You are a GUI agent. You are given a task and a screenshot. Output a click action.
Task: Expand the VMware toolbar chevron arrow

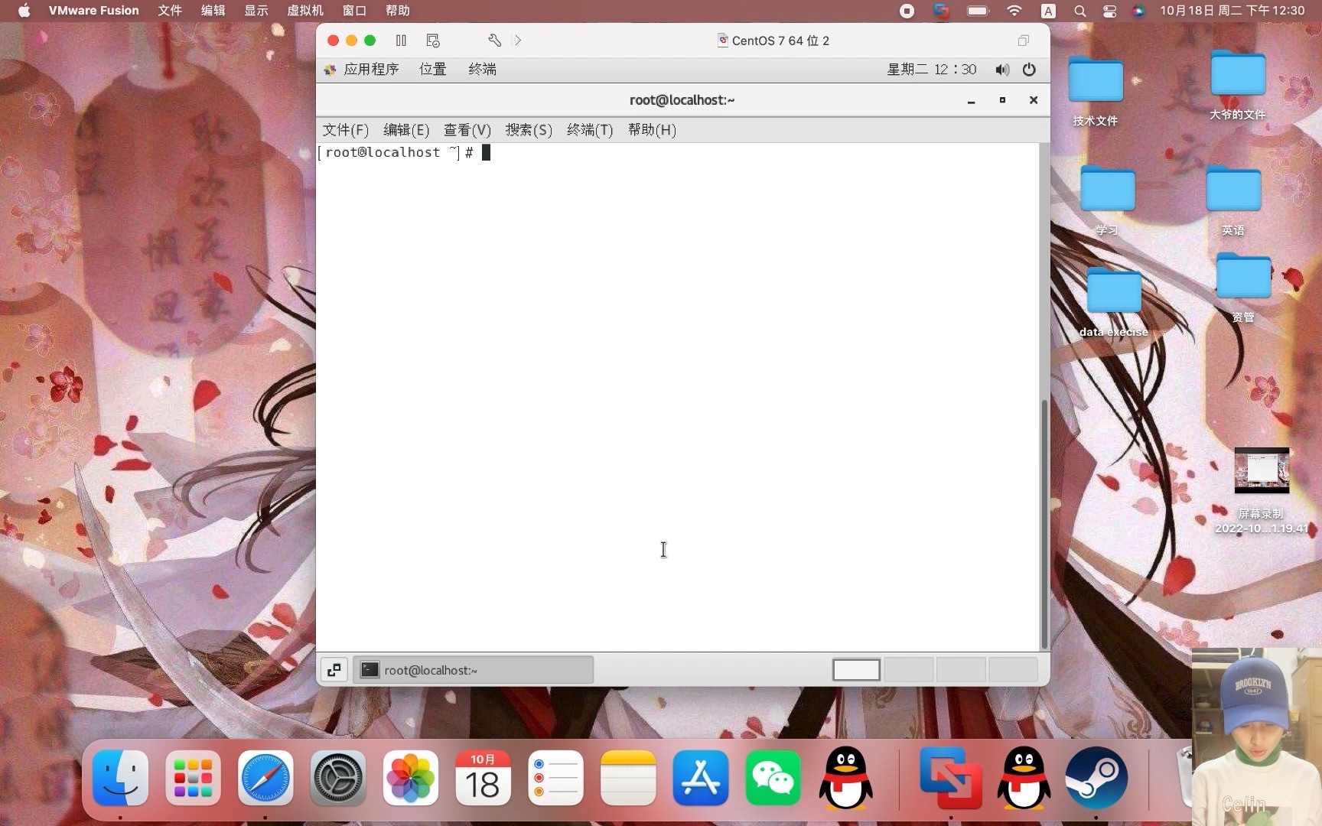tap(518, 41)
